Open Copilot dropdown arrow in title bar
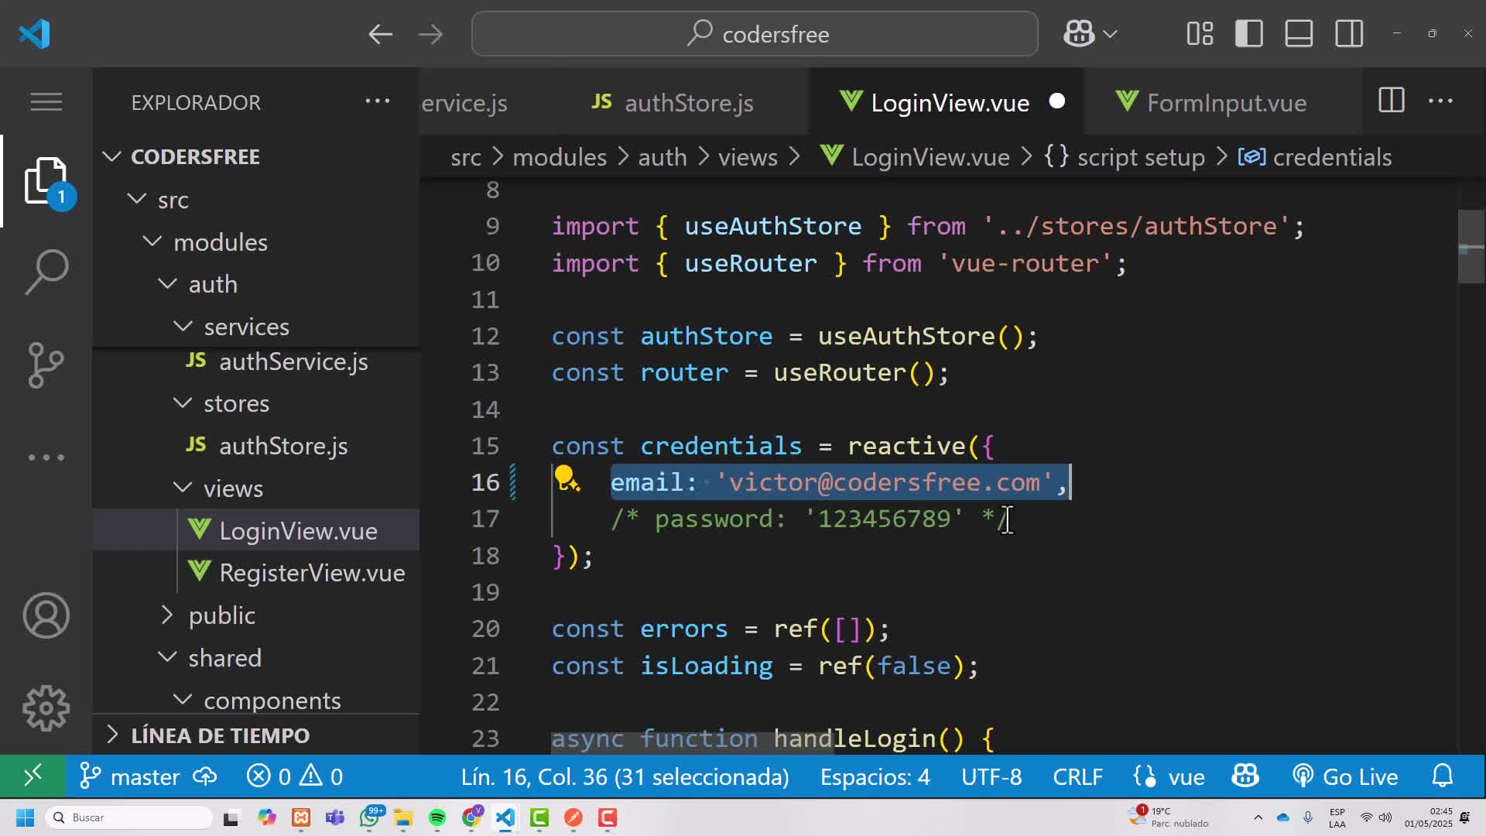1486x836 pixels. pos(1110,34)
